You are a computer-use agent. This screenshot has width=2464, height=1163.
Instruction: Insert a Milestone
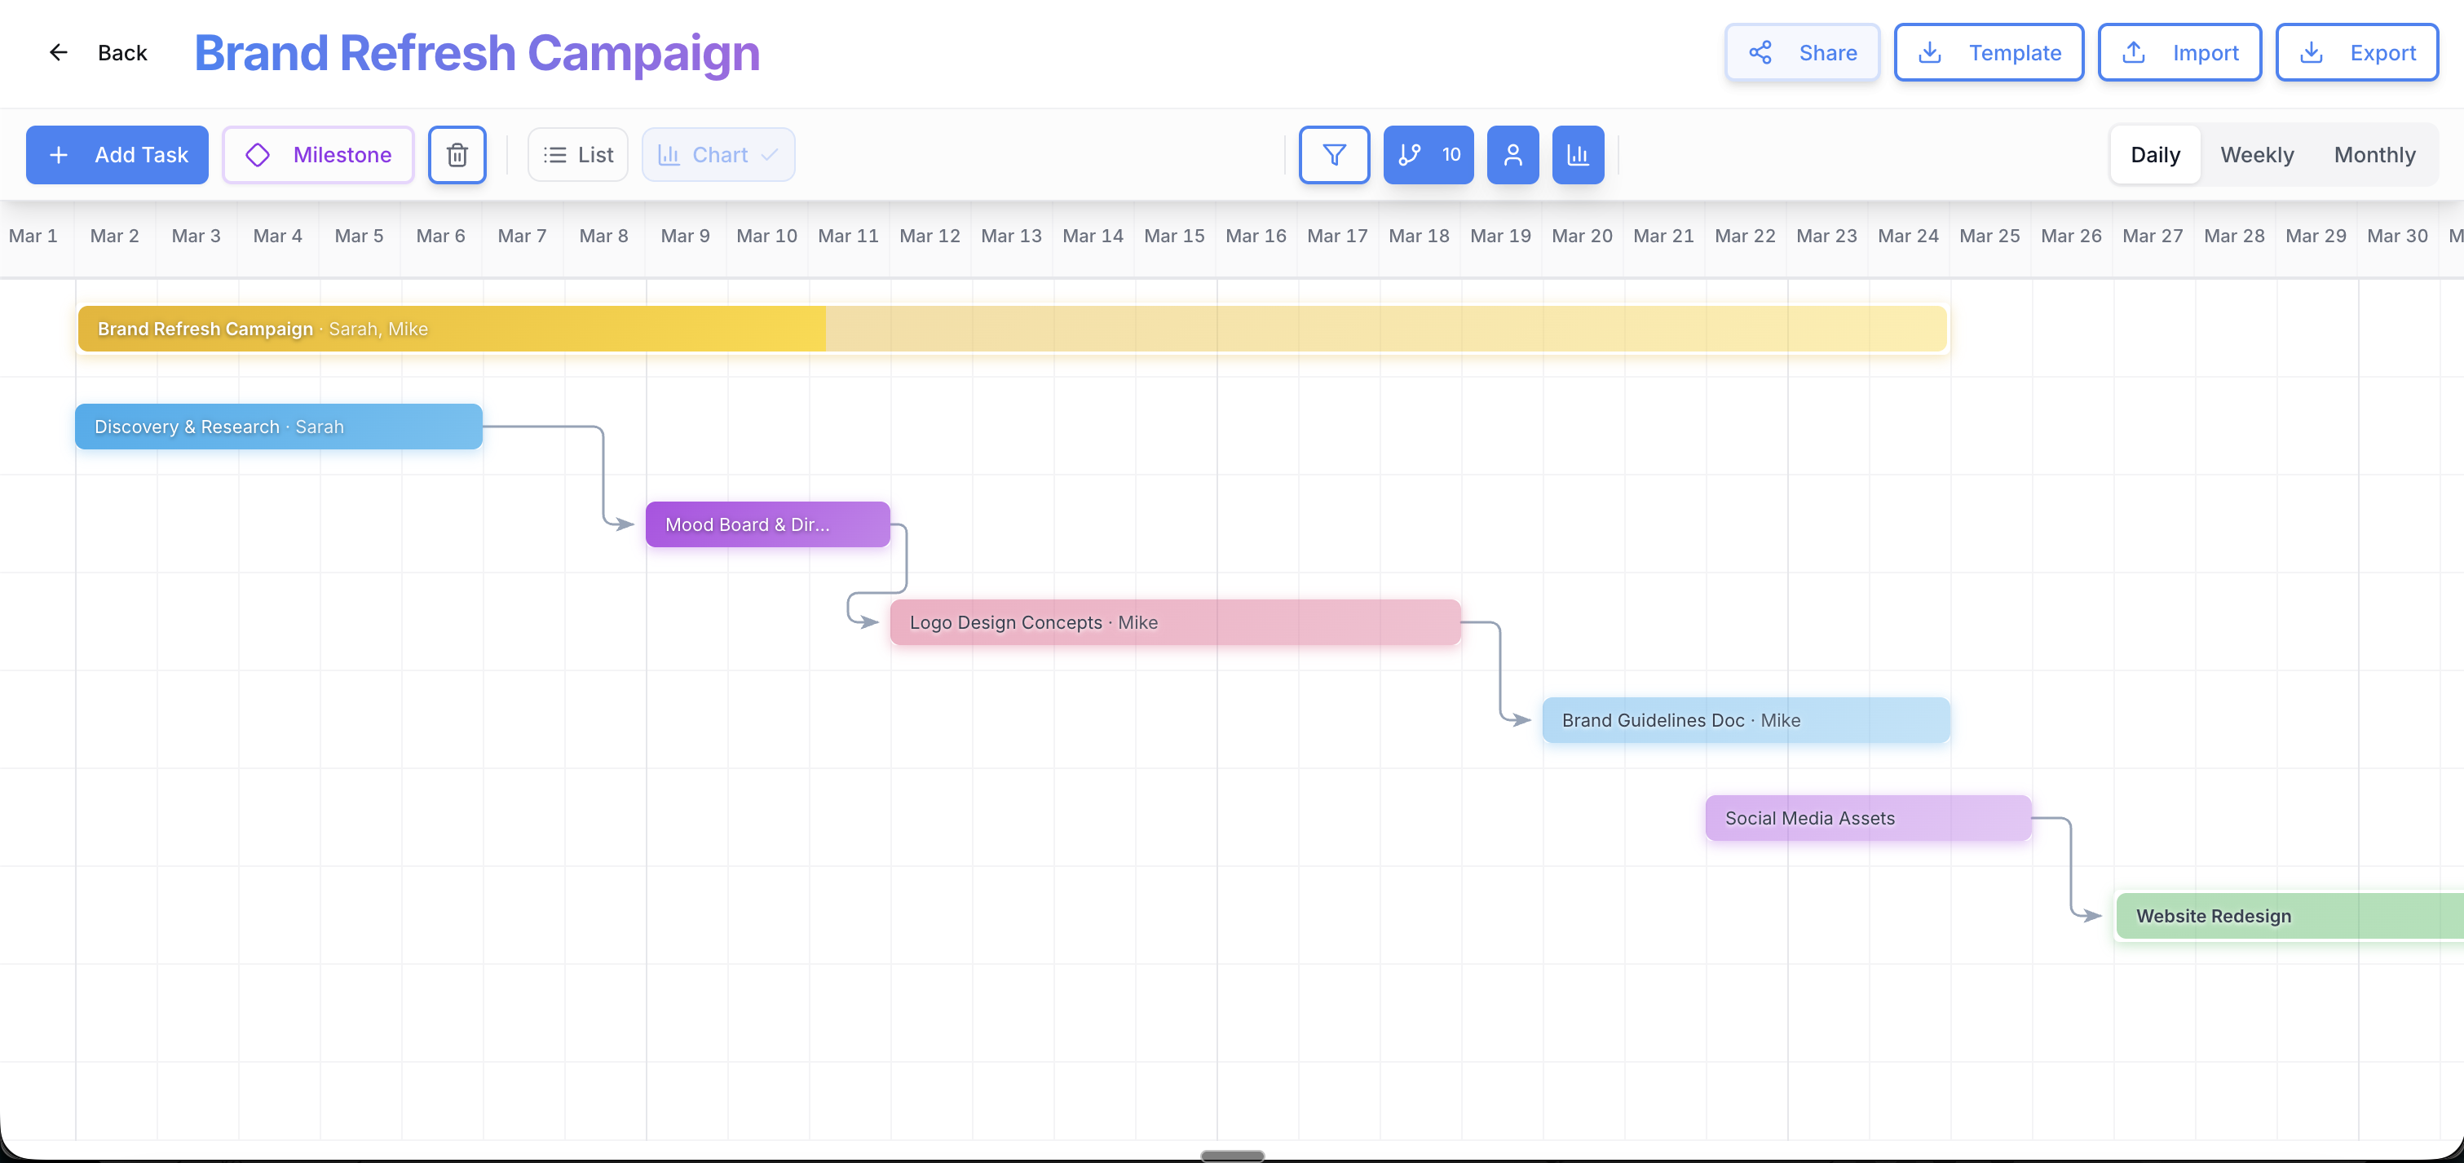[319, 155]
